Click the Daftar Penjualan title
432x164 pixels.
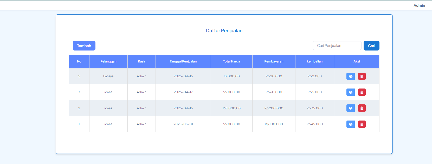coord(224,31)
